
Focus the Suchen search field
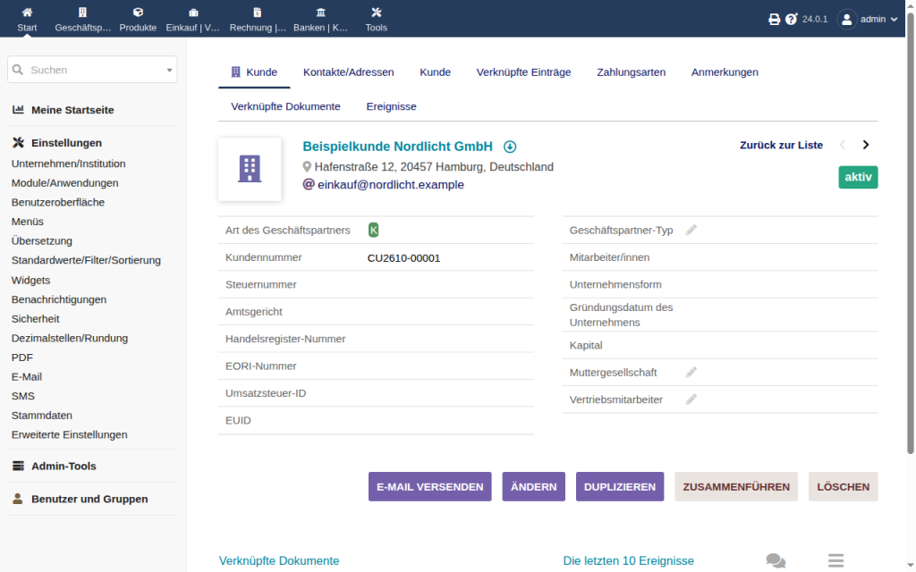[92, 70]
